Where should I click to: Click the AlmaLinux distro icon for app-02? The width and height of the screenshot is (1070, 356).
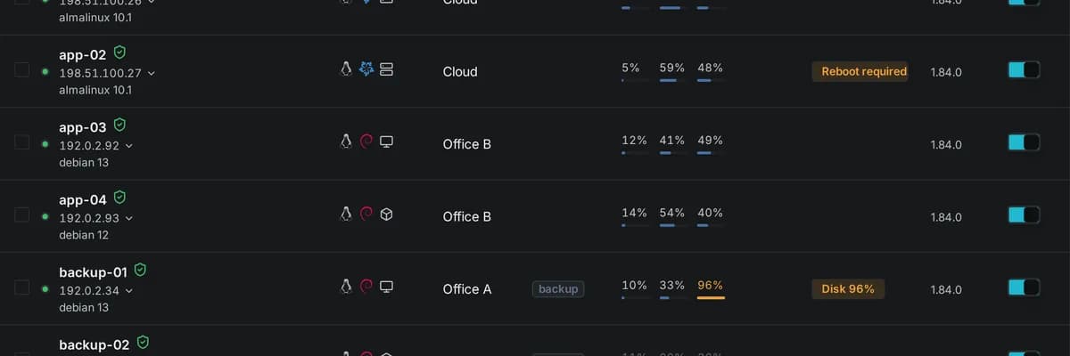point(366,69)
